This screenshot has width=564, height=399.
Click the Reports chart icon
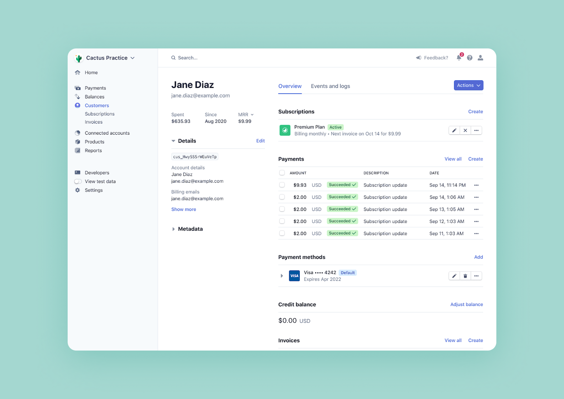pyautogui.click(x=78, y=150)
